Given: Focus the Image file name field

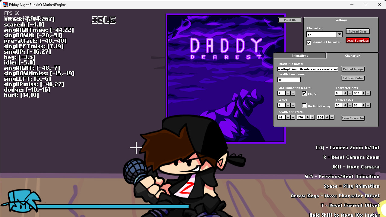Looking at the screenshot, I should click(308, 69).
